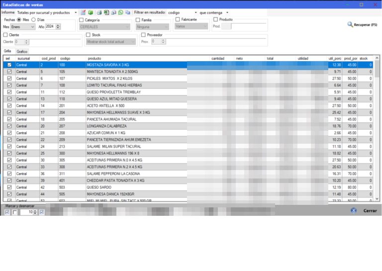This screenshot has height=271, width=382.
Task: Enable the Stock filter checkbox
Action: point(88,35)
